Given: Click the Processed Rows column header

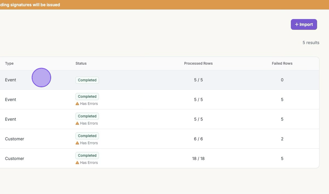Looking at the screenshot, I should tap(198, 63).
